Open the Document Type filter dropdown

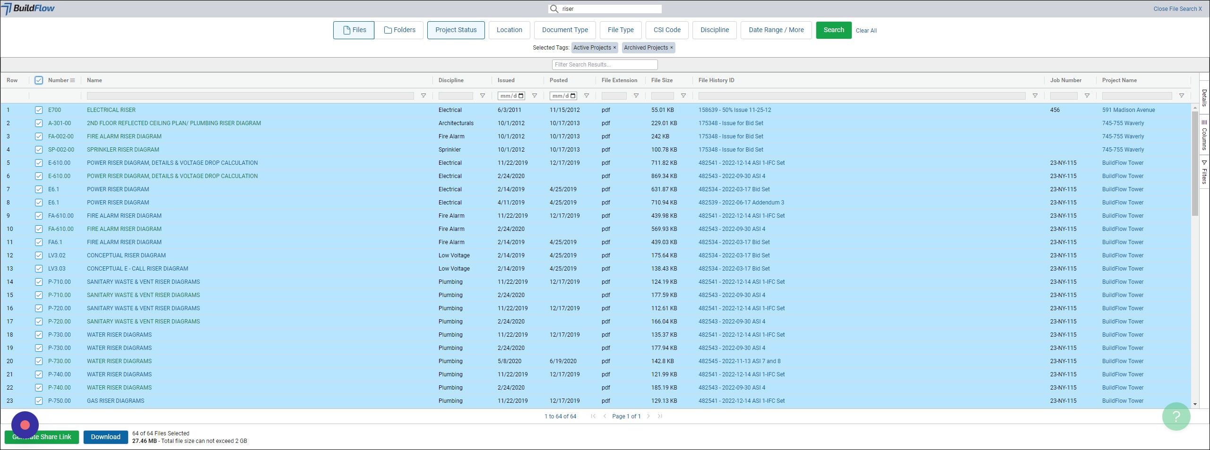click(x=564, y=30)
